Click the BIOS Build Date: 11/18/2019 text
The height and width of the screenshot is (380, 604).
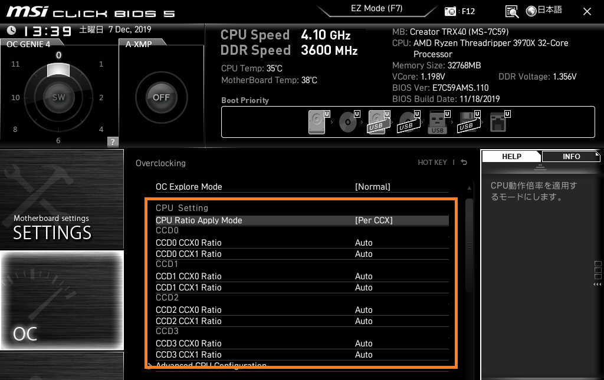pyautogui.click(x=446, y=99)
